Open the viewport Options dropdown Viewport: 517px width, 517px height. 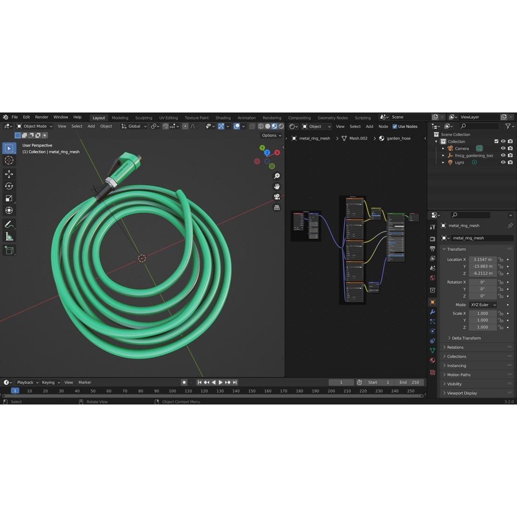pos(271,135)
